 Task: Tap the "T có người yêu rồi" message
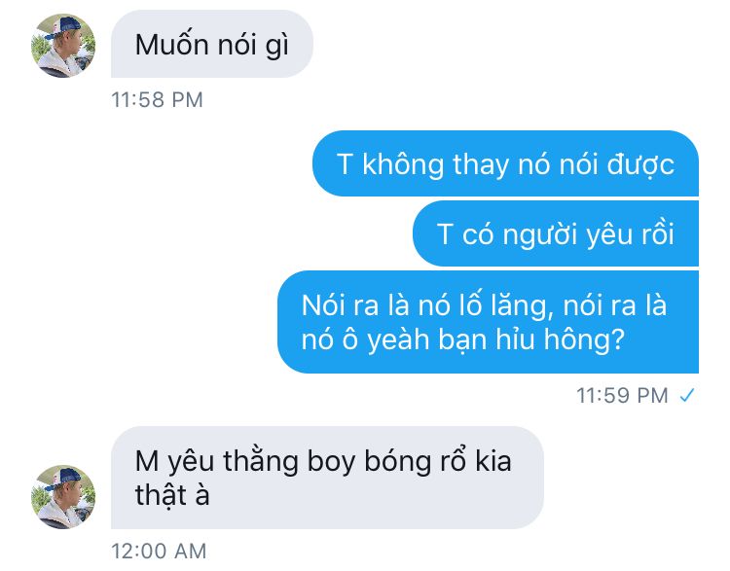[556, 233]
